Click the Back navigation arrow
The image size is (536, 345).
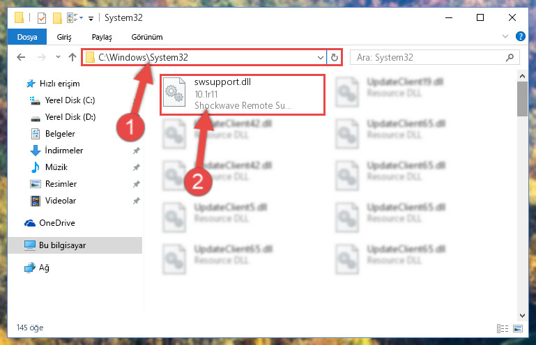coord(21,57)
